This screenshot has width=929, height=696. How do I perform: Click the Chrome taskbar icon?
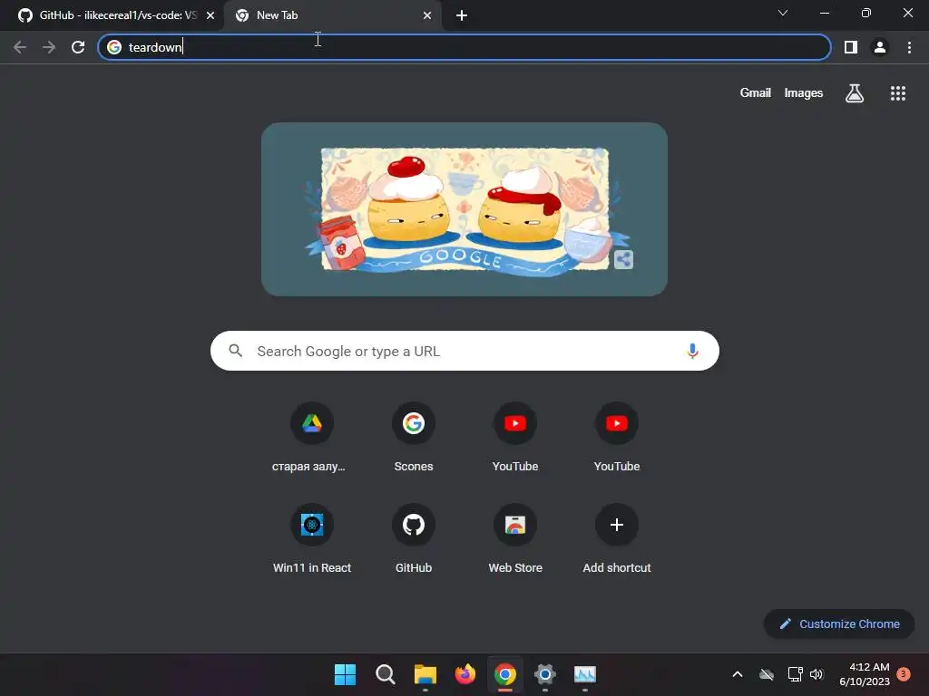tap(504, 674)
